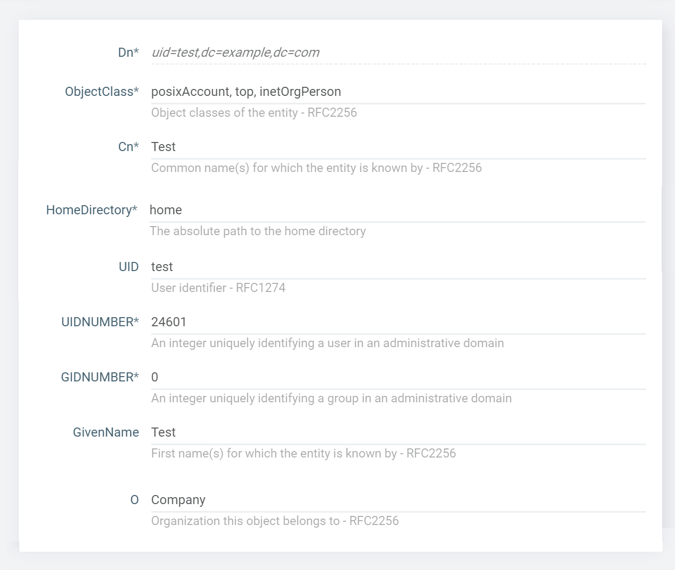Click the UID attribute label
675x570 pixels.
click(x=129, y=266)
